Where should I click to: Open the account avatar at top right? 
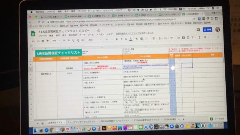click(x=217, y=29)
